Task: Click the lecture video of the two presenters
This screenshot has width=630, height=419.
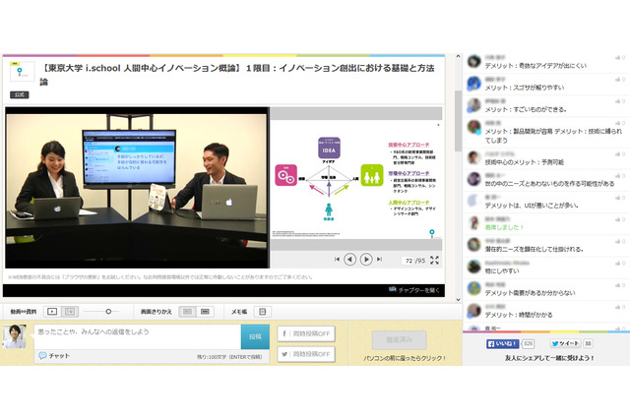Action: pos(137,188)
